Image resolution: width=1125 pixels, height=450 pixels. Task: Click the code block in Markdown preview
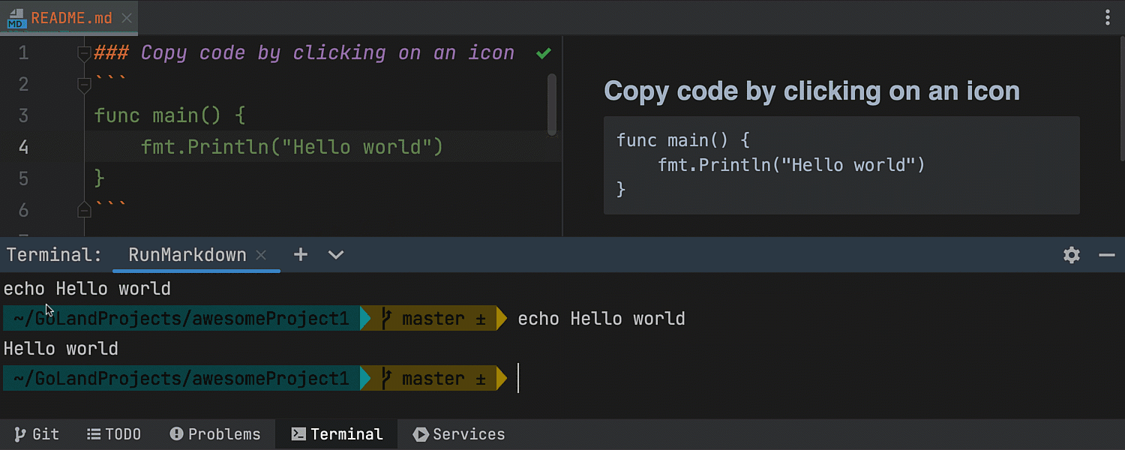(x=841, y=165)
